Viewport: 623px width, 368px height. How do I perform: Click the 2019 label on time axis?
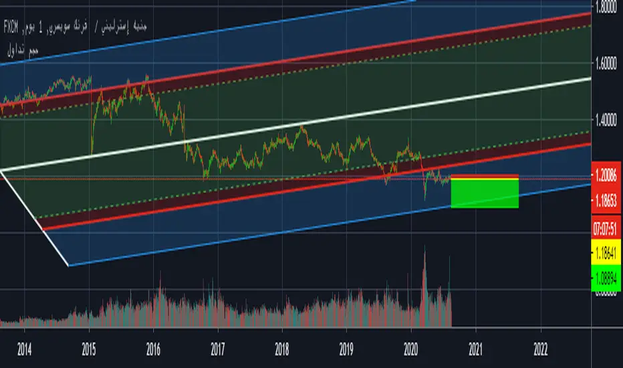click(346, 349)
